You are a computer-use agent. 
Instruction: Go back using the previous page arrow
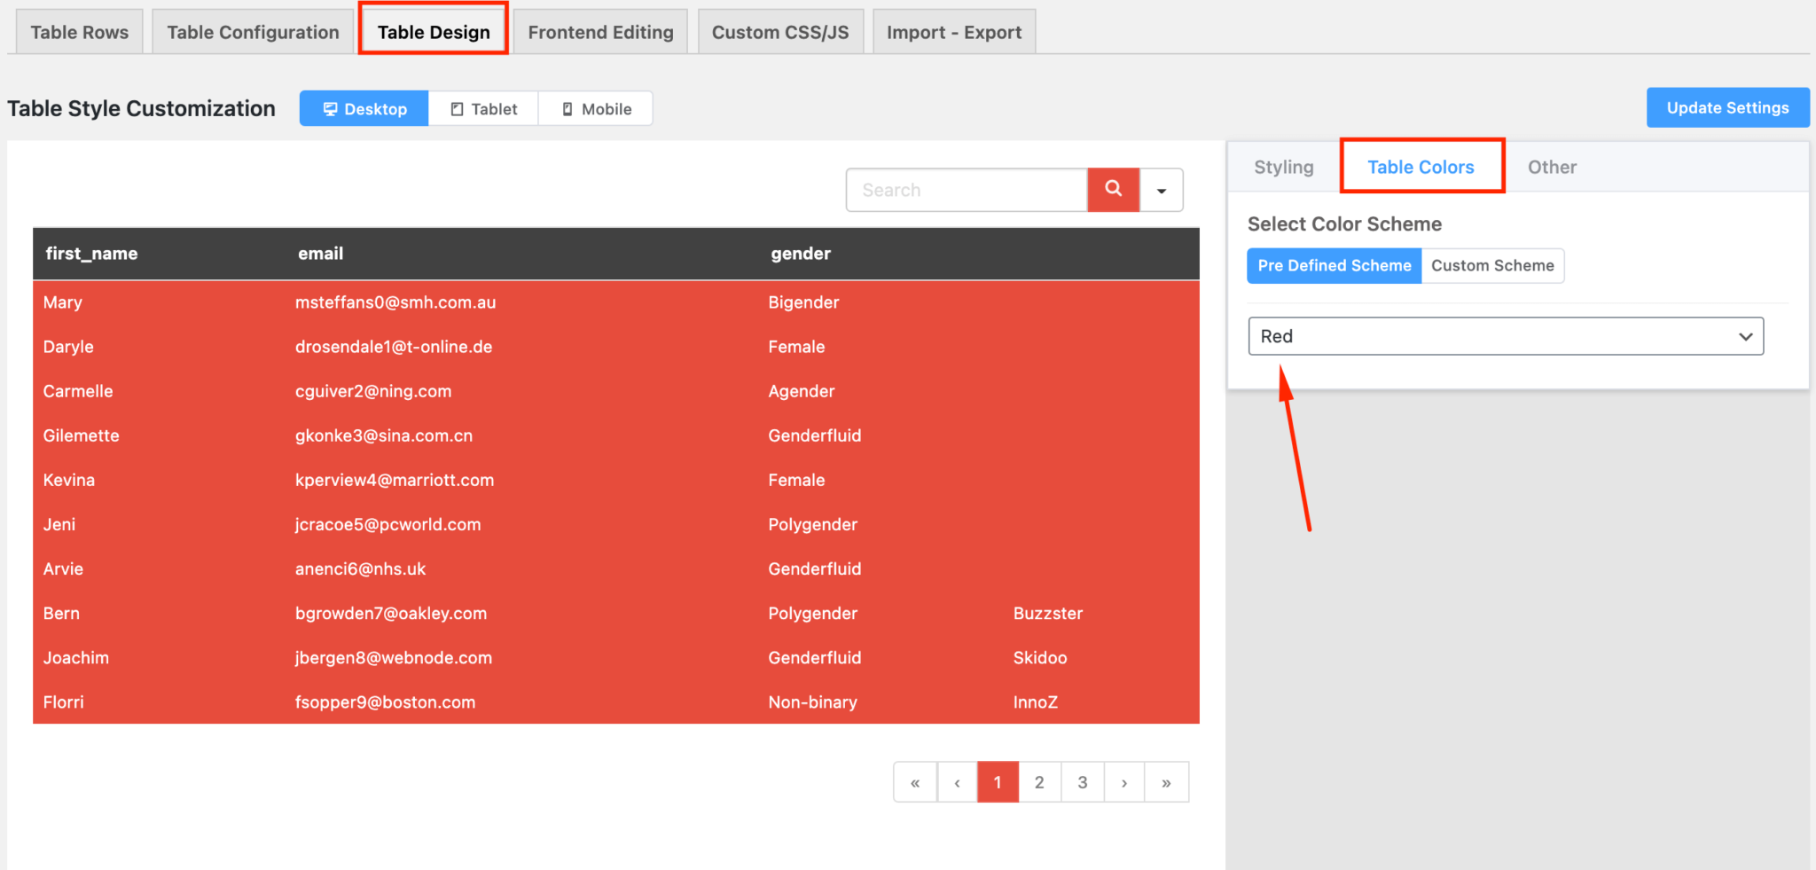point(957,781)
